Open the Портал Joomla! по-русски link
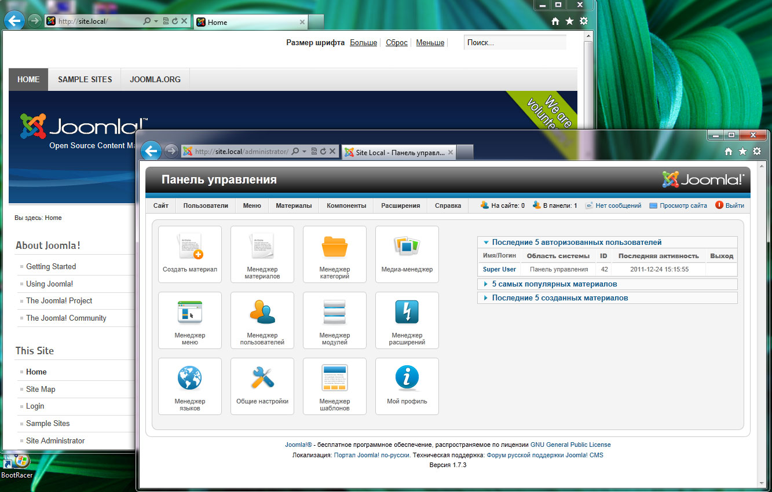 point(372,455)
